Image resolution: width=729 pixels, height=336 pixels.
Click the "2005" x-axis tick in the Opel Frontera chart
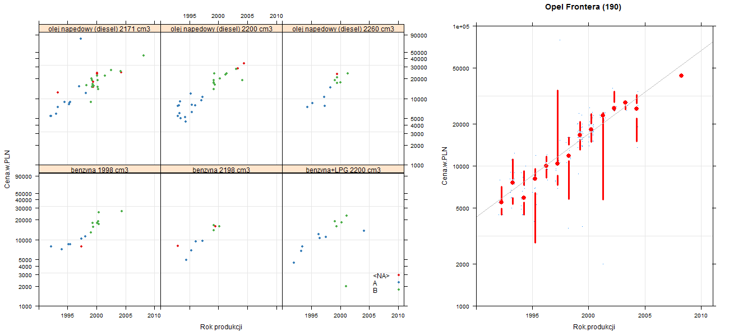coord(645,316)
